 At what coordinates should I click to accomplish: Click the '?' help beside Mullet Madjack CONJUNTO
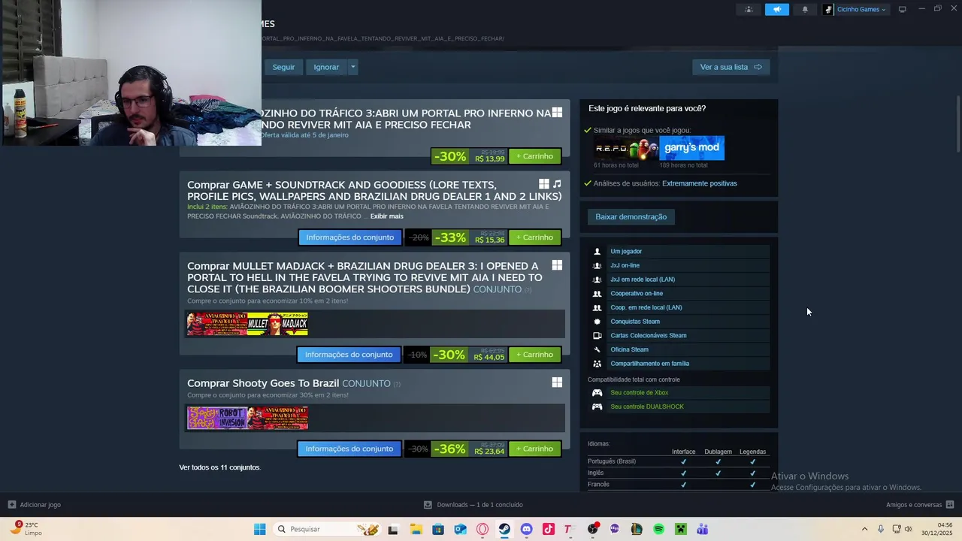528,290
